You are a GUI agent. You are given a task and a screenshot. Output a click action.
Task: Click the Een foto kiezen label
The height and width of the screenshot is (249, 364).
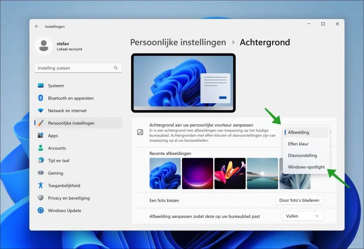pyautogui.click(x=164, y=200)
